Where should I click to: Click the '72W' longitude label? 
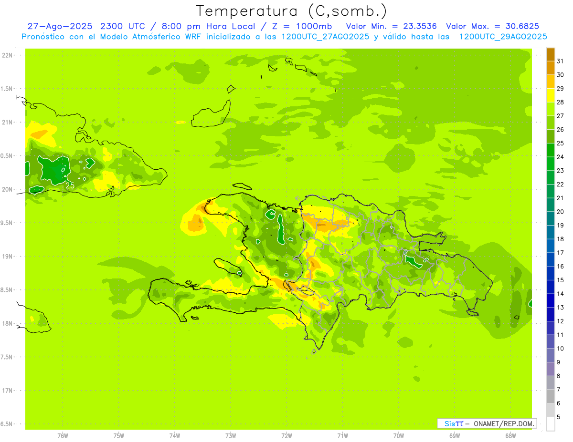286,435
